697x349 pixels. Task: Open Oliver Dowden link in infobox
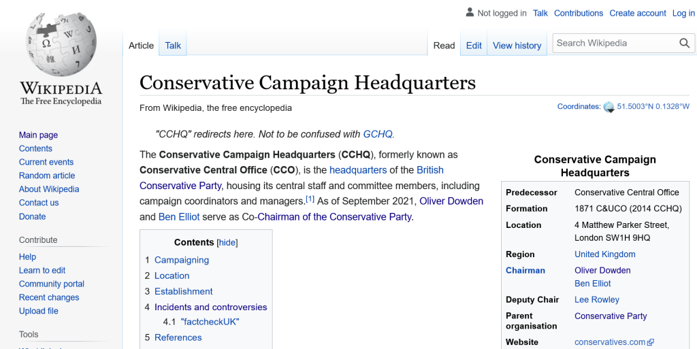(602, 270)
